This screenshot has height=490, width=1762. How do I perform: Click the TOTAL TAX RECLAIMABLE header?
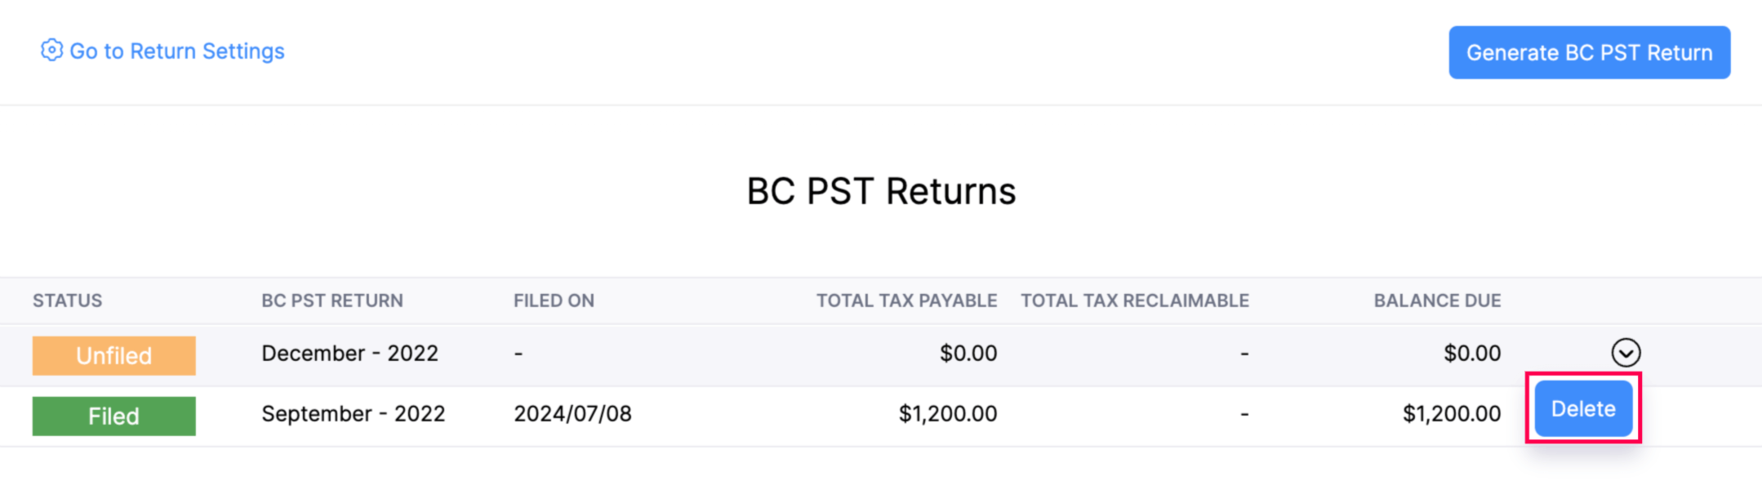click(x=1135, y=301)
